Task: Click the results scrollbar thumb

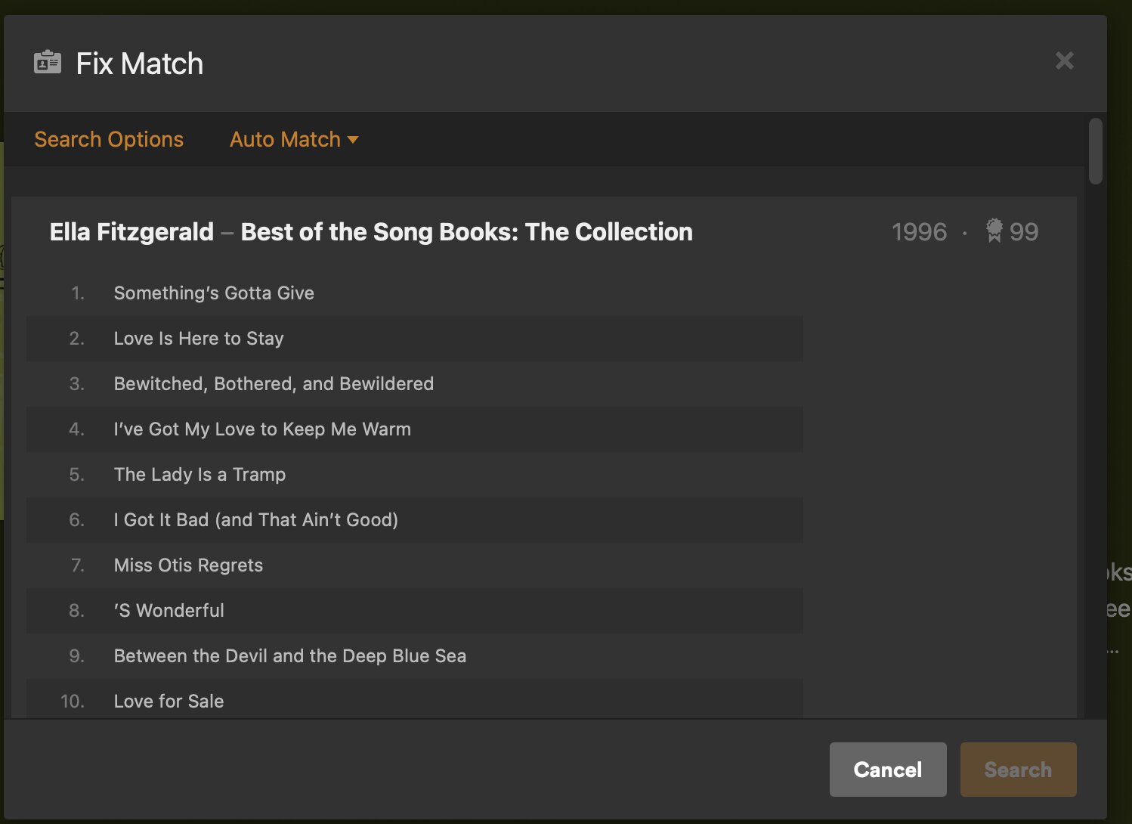Action: click(x=1096, y=151)
